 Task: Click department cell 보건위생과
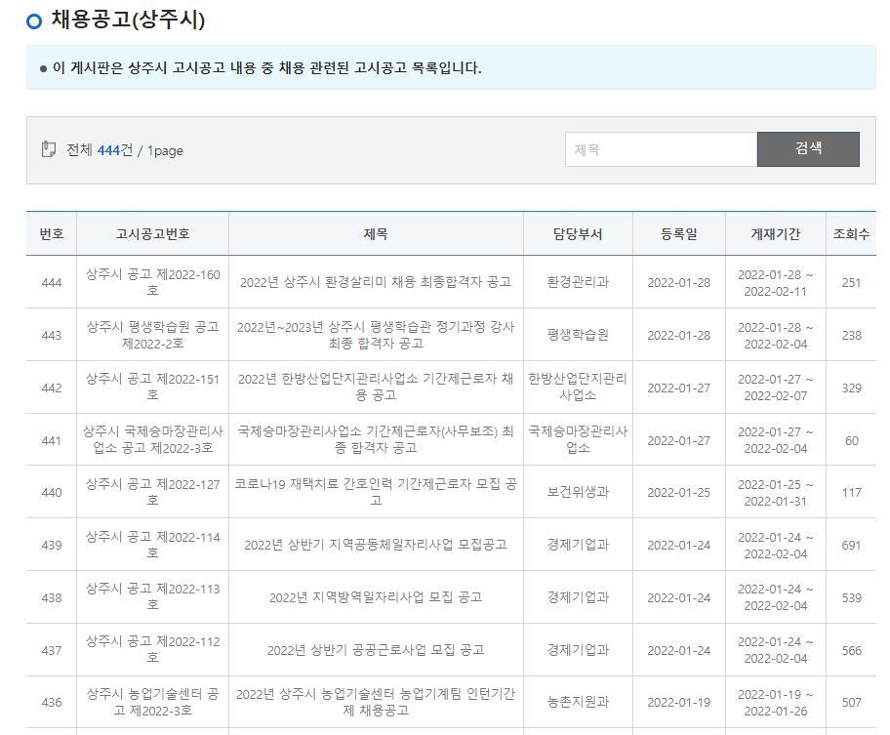click(578, 492)
